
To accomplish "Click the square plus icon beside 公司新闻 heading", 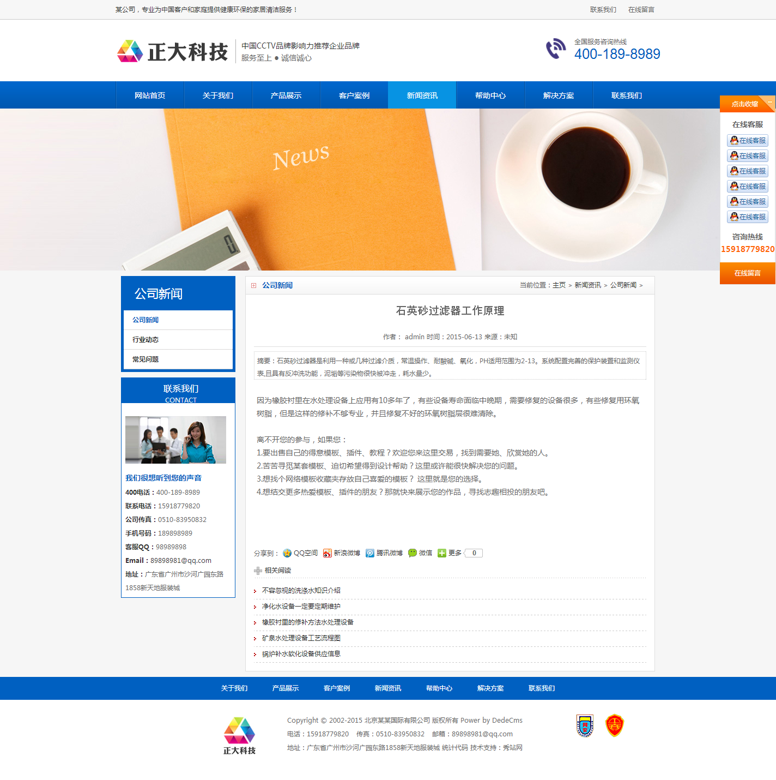I will pos(254,285).
